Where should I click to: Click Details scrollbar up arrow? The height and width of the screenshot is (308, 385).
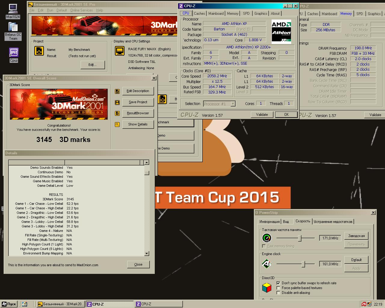[146, 163]
